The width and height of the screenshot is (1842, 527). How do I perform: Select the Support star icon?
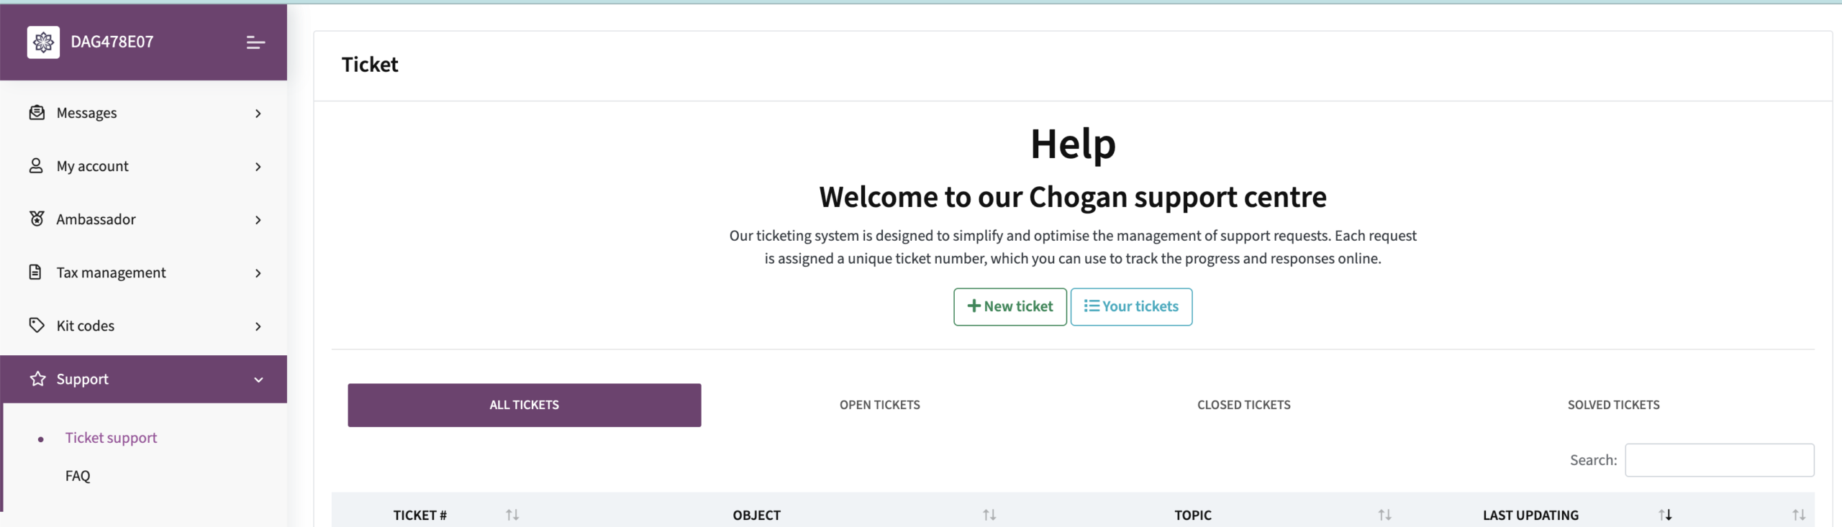tap(36, 379)
